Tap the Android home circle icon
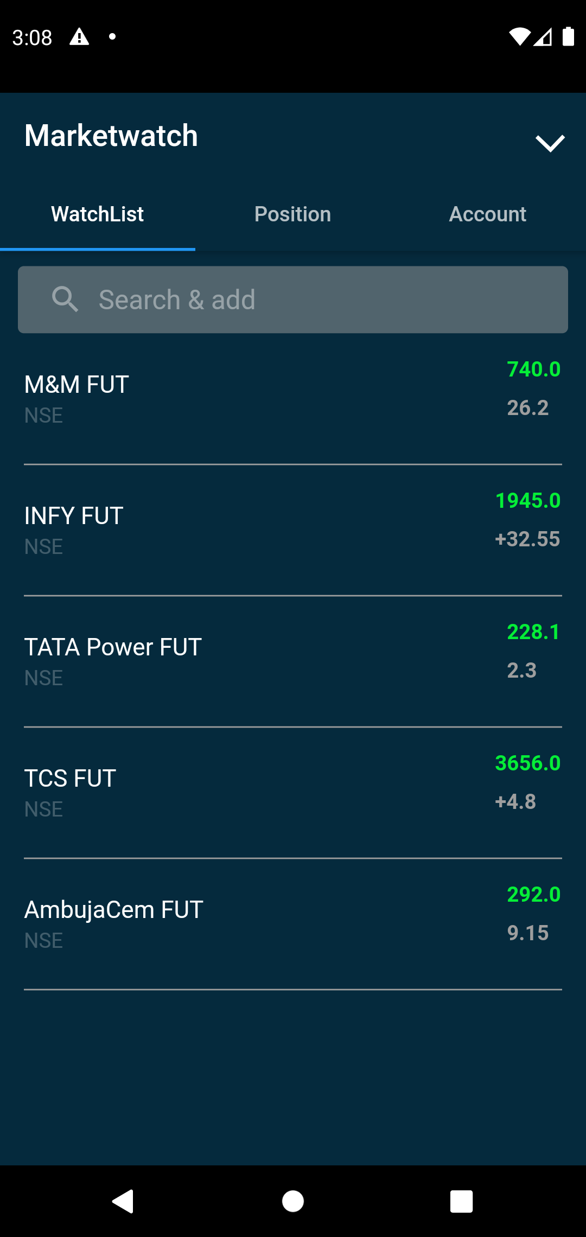Viewport: 586px width, 1237px height. coord(293,1201)
